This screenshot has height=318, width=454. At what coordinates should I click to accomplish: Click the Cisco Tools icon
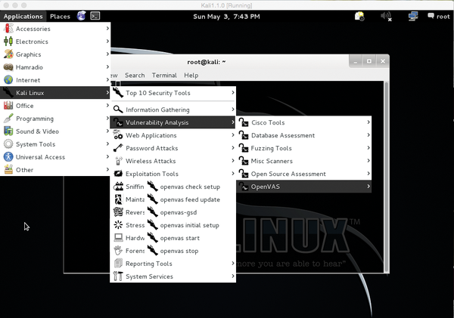pyautogui.click(x=244, y=122)
